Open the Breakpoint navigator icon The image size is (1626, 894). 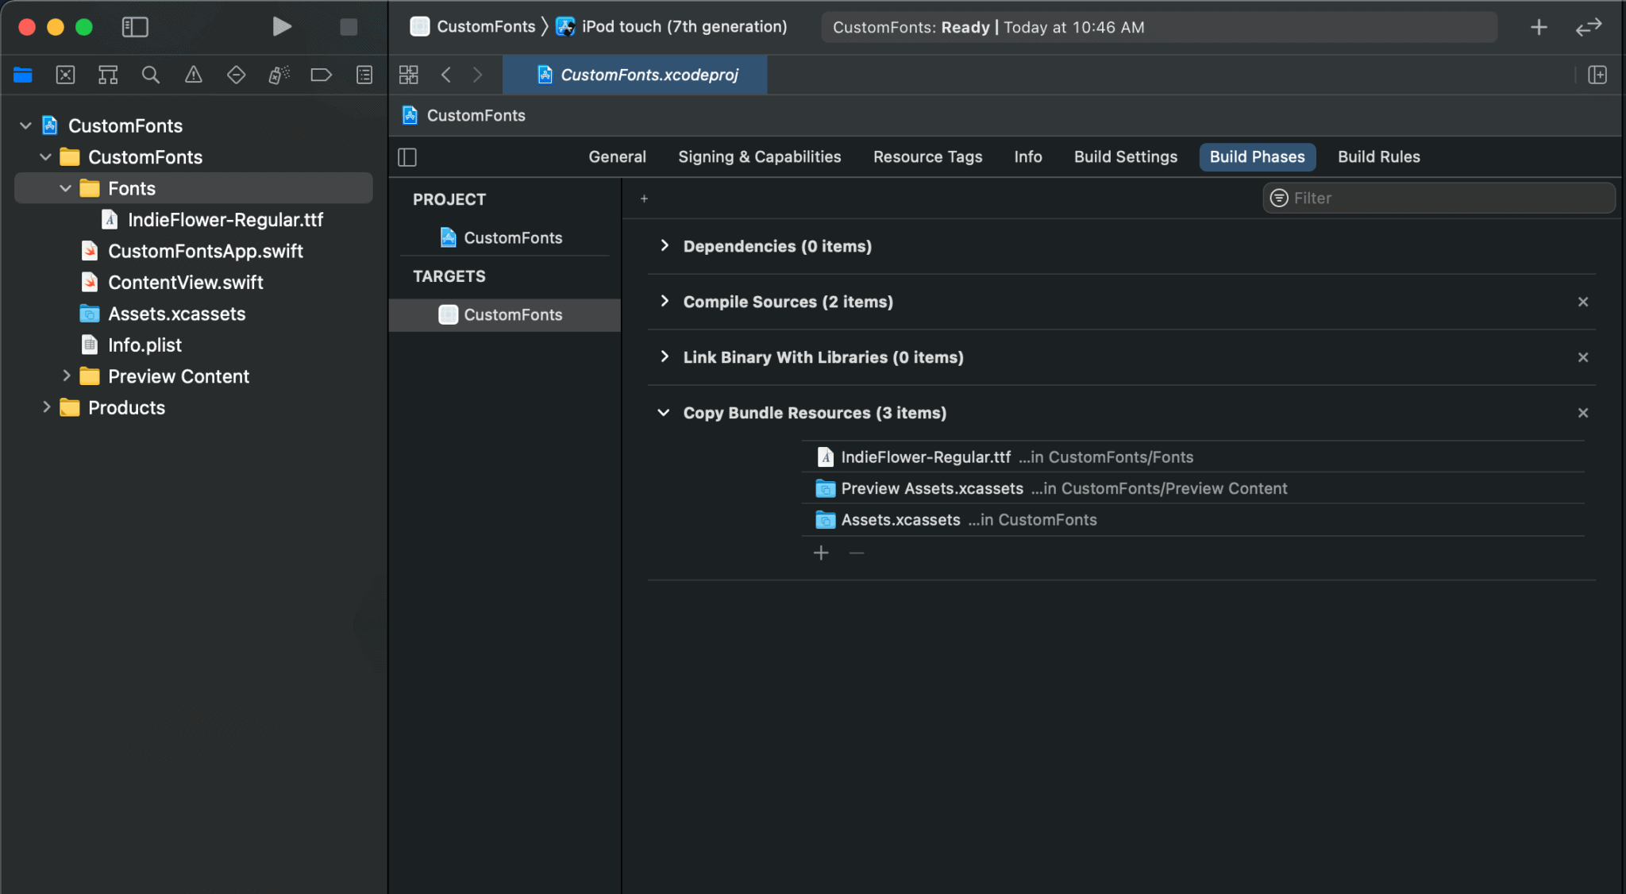321,75
